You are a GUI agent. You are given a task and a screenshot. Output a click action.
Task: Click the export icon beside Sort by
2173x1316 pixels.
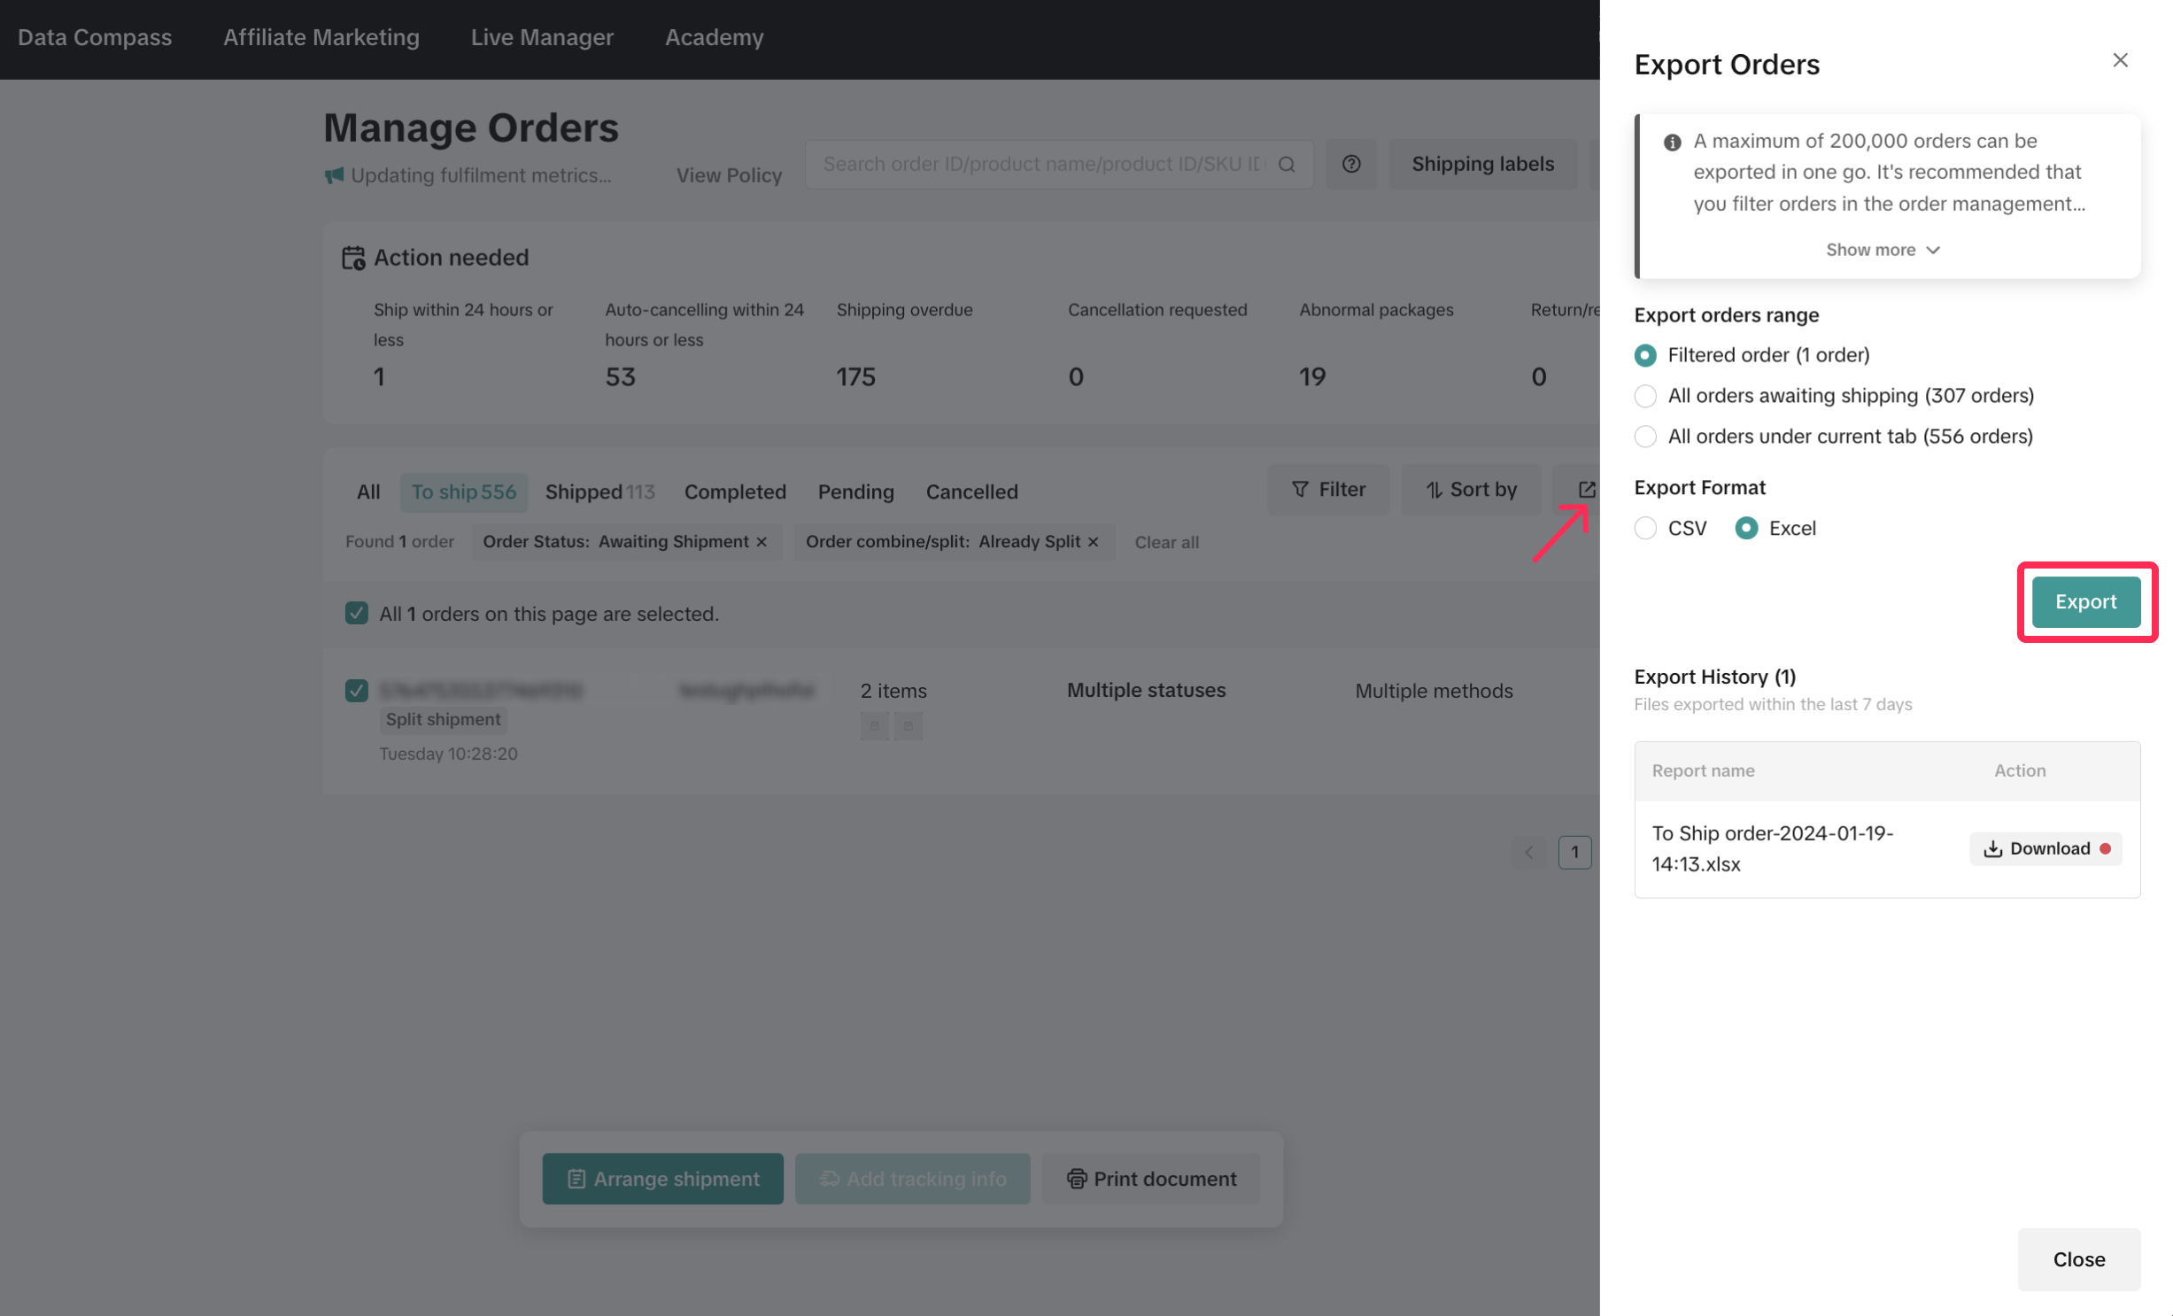[1585, 489]
